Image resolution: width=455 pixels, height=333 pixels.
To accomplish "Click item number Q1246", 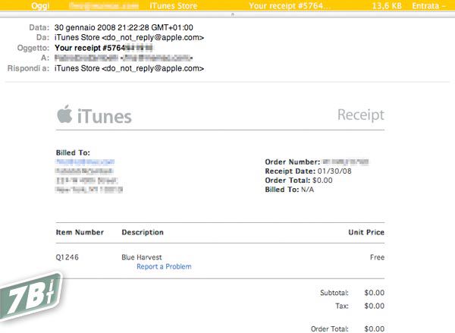I will 67,257.
